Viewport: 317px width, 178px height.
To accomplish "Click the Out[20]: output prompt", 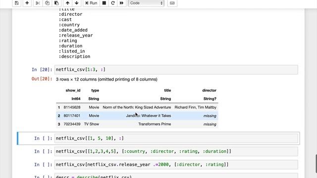I will coord(42,79).
